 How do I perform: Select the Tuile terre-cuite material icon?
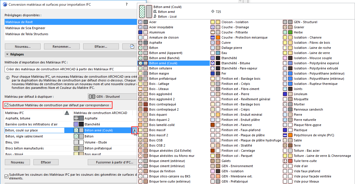coord(285,161)
